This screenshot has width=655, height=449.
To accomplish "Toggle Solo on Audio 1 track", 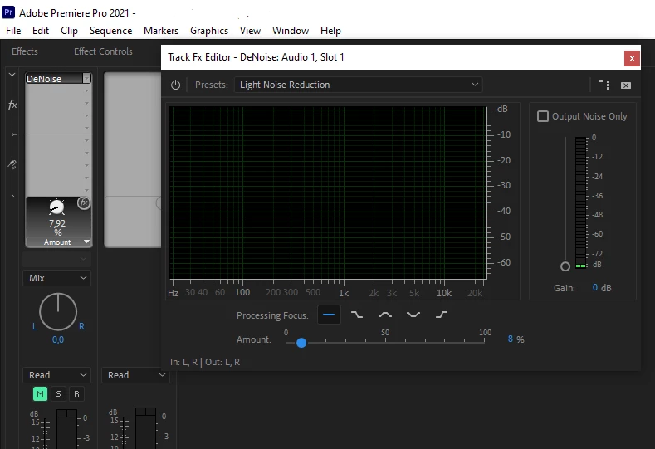I will 58,394.
